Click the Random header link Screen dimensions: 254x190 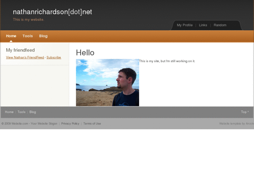pyautogui.click(x=220, y=25)
